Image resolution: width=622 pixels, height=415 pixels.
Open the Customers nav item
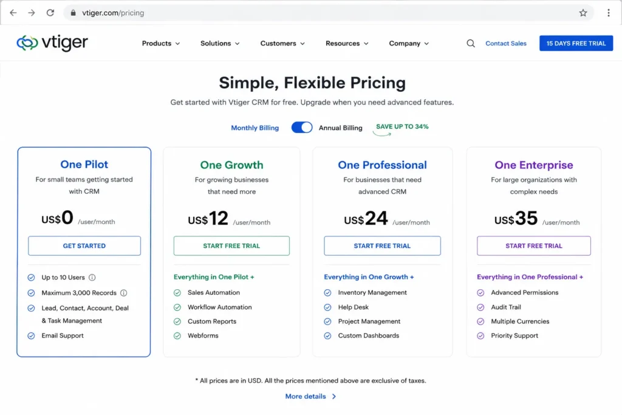tap(278, 43)
